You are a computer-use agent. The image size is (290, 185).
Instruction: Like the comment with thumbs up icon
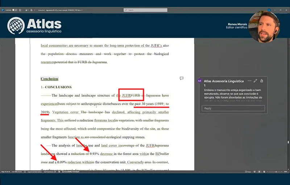(x=261, y=81)
